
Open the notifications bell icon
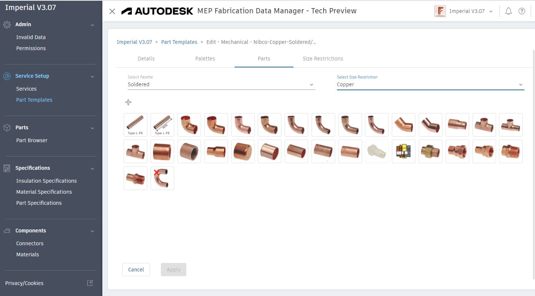tap(508, 11)
